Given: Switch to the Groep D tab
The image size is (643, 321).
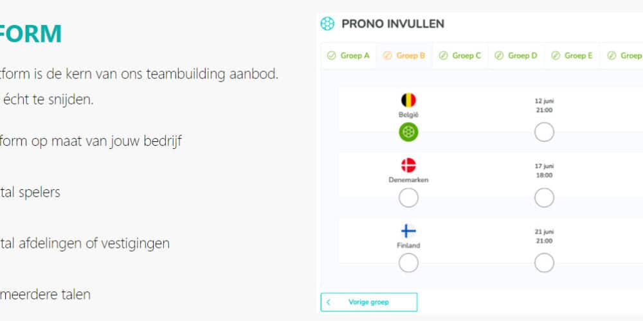Looking at the screenshot, I should [516, 56].
